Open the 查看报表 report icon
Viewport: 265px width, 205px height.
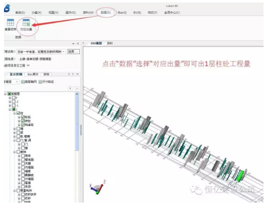click(10, 23)
